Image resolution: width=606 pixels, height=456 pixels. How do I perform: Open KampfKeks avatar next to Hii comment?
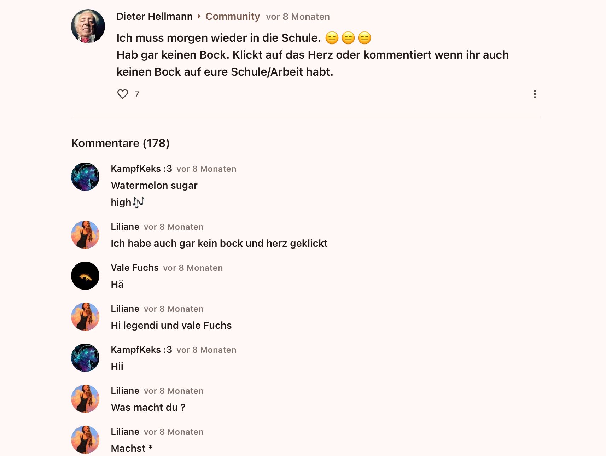coord(85,358)
